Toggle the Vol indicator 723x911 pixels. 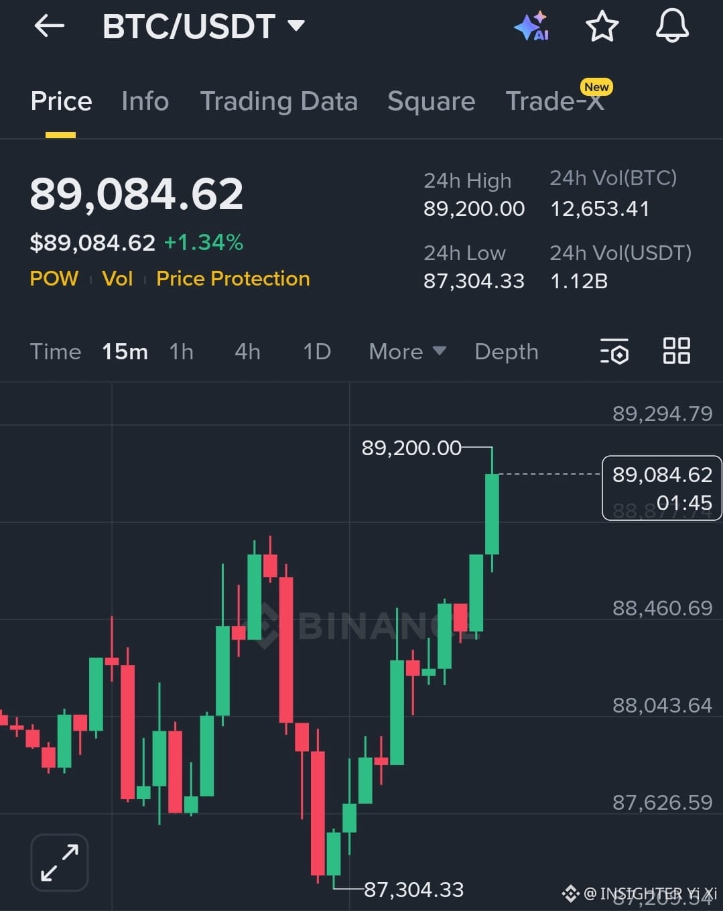coord(117,278)
